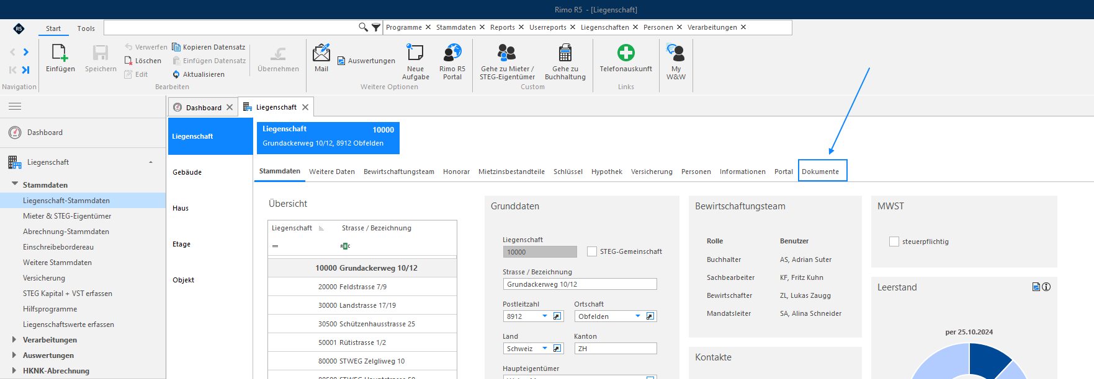Open Auswertungen in toolbar

366,61
